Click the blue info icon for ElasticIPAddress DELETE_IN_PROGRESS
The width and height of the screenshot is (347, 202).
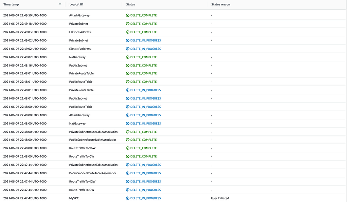coord(128,49)
